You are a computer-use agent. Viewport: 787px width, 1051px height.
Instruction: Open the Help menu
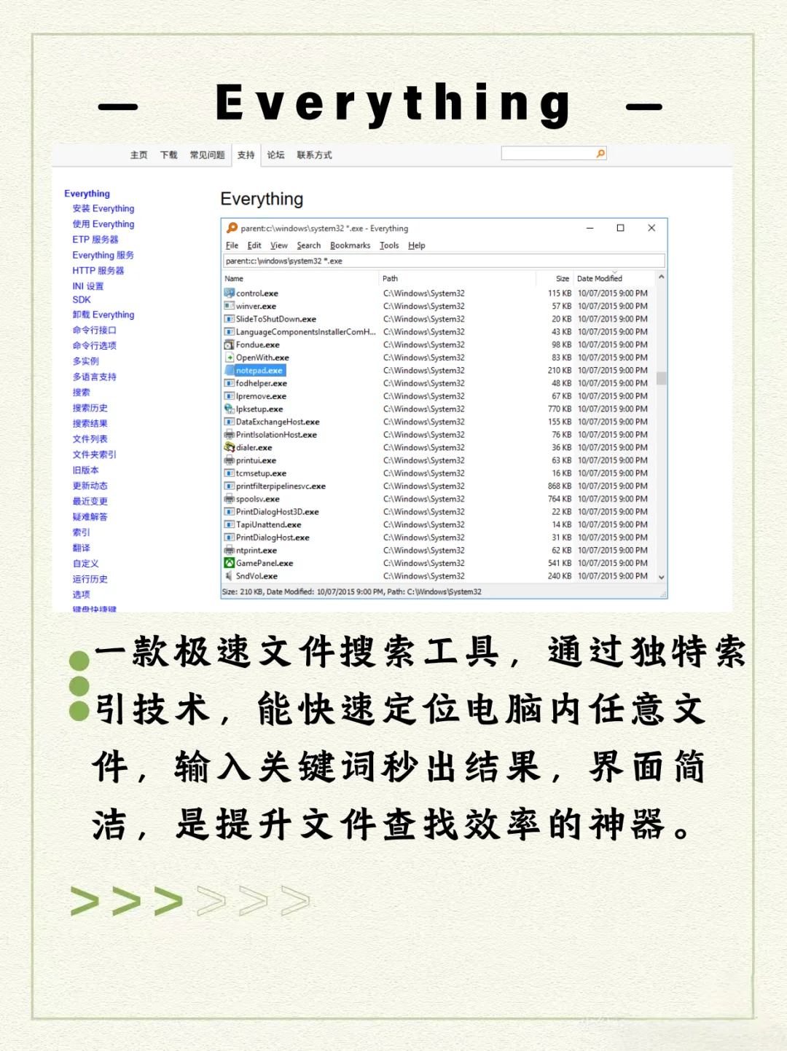tap(417, 245)
